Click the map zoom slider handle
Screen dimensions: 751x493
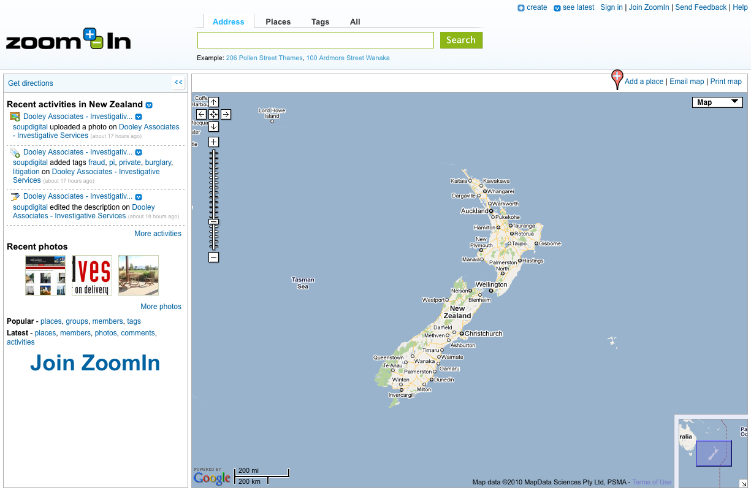point(213,221)
